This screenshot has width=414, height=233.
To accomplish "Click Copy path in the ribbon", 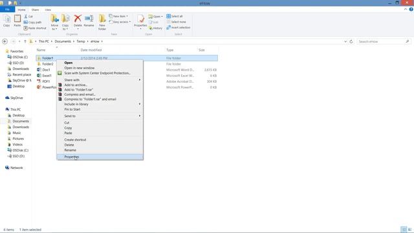I will pyautogui.click(x=33, y=22).
